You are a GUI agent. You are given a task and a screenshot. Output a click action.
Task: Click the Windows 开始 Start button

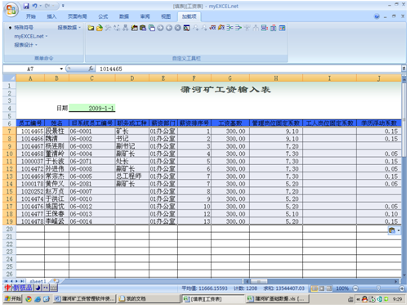point(13,299)
